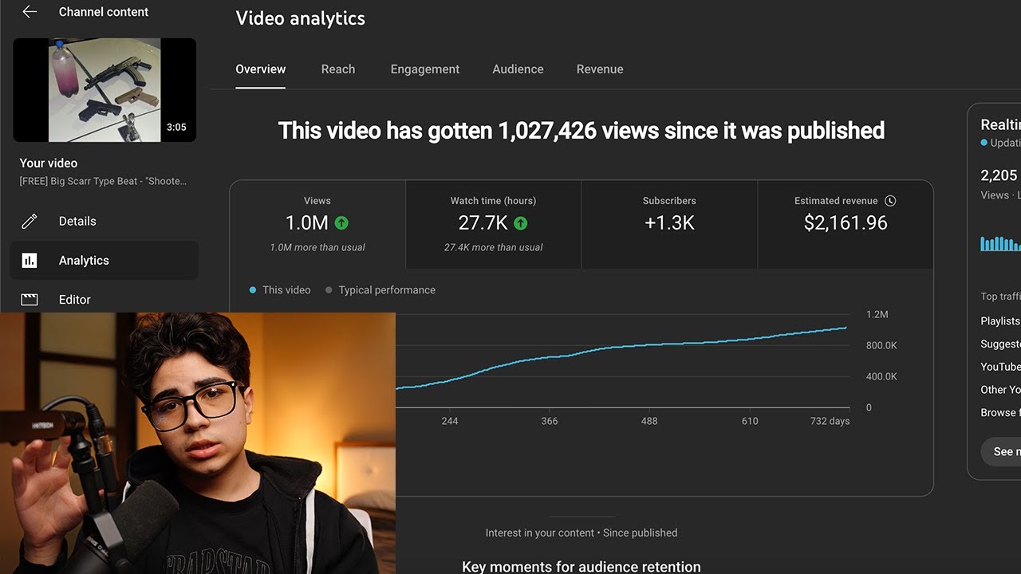Click the green arrow beside Watch time
Viewport: 1021px width, 574px height.
[521, 223]
